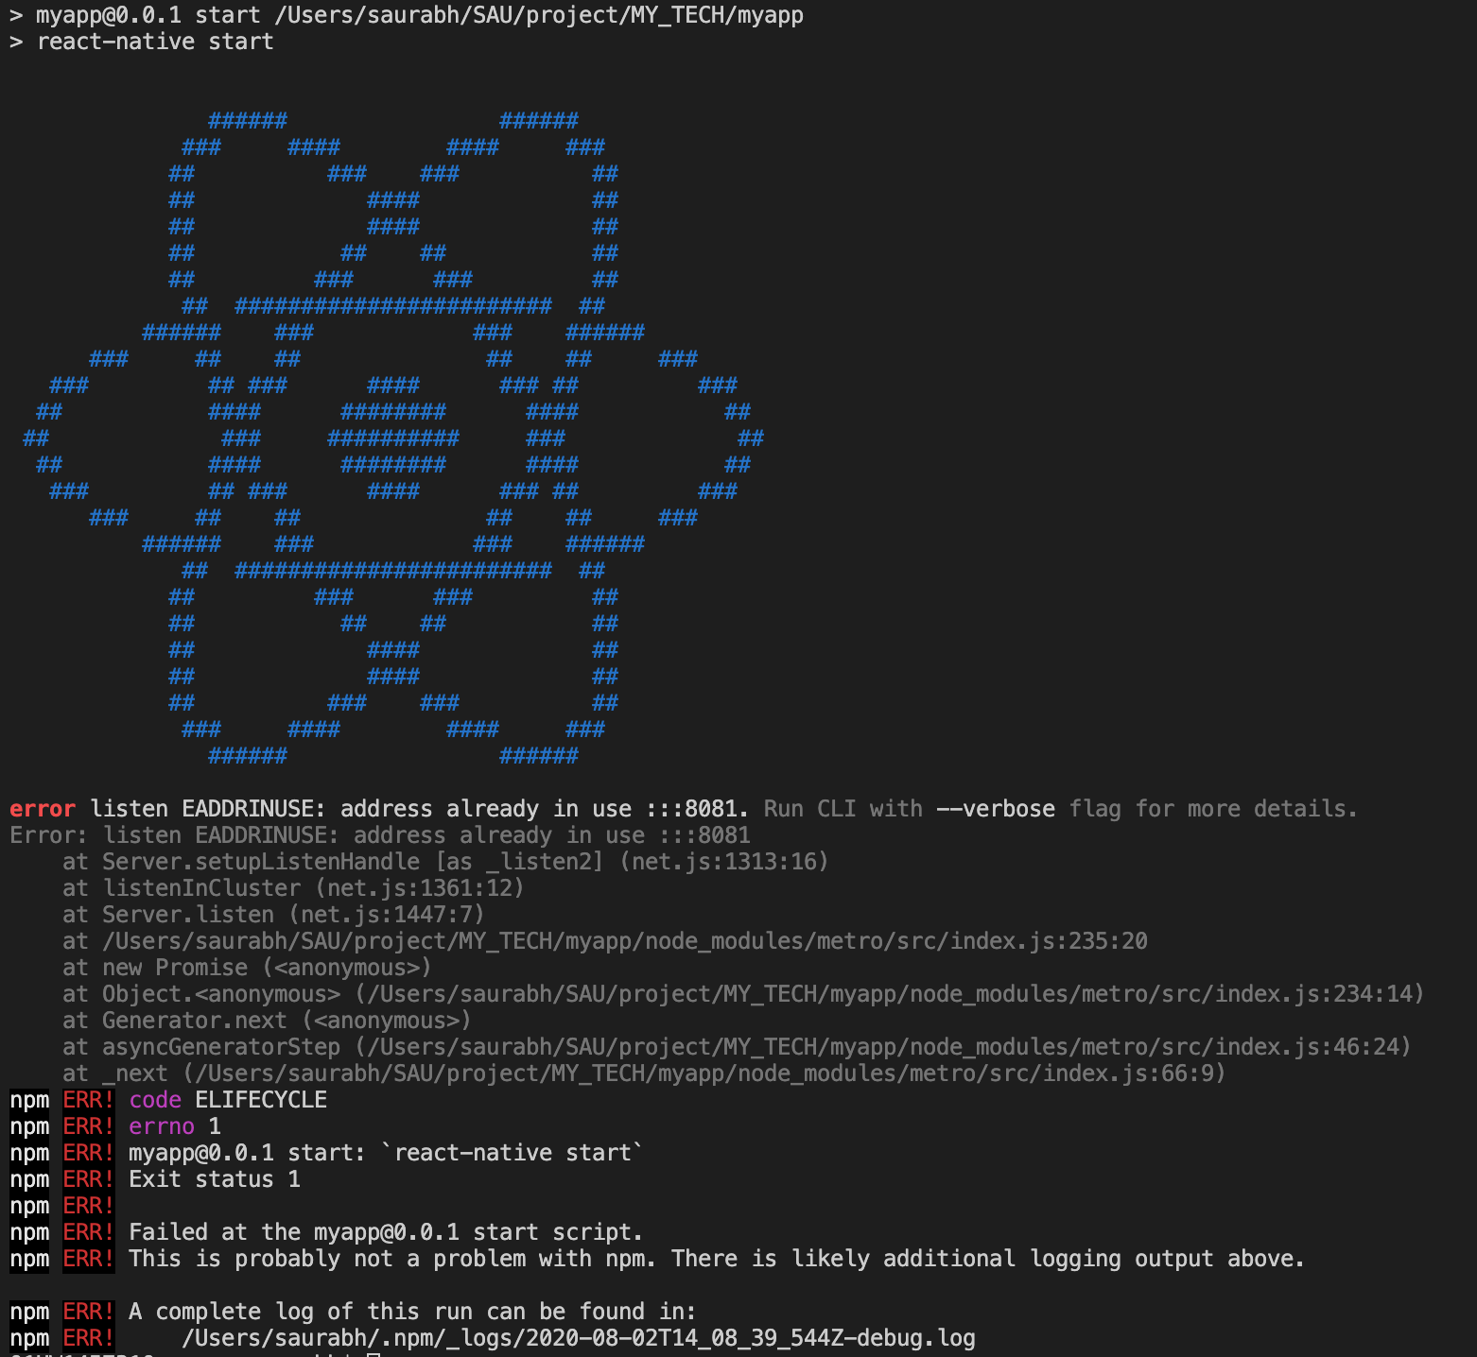Click 'code ELIFECYCLE' npm error line
This screenshot has width=1477, height=1357.
tap(168, 1100)
